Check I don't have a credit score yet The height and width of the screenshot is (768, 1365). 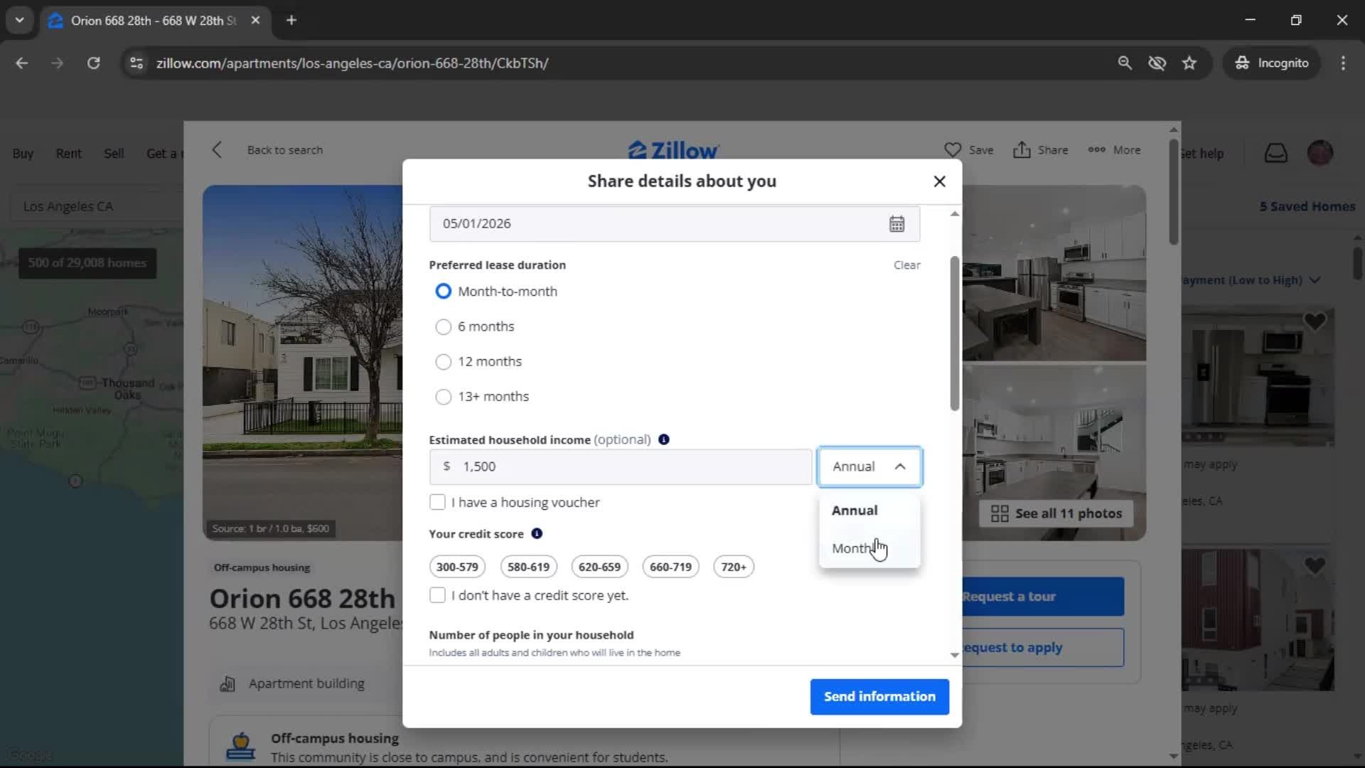[x=437, y=596]
